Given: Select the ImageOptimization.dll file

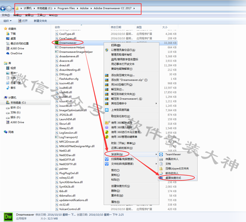Looking at the screenshot, I should tap(73, 110).
